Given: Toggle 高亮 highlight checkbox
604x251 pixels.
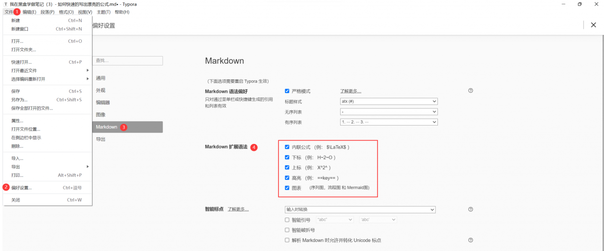Looking at the screenshot, I should point(287,178).
